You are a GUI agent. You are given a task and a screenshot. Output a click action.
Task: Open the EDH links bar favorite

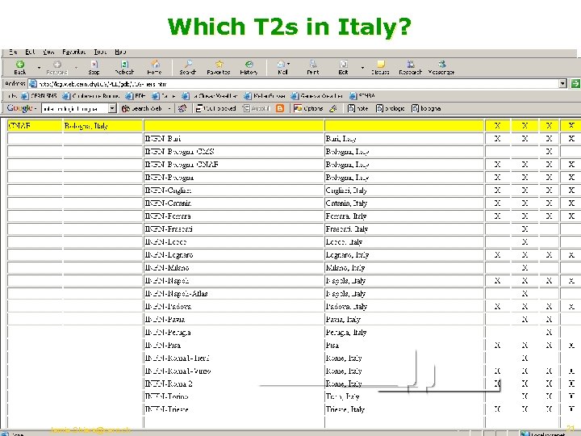pyautogui.click(x=136, y=96)
